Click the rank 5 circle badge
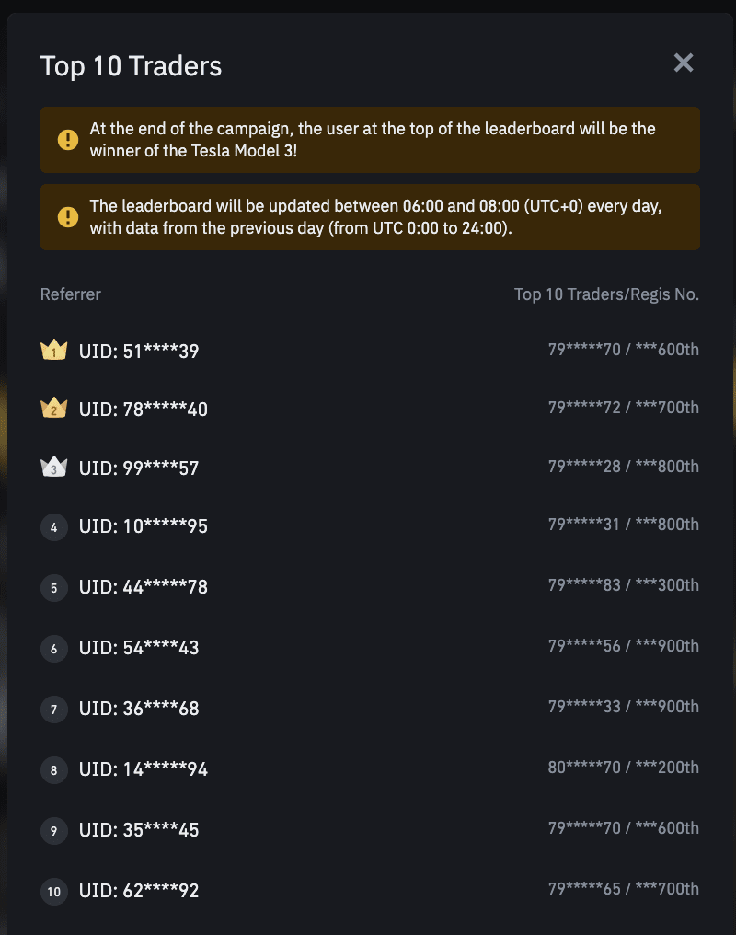736x935 pixels. click(54, 588)
